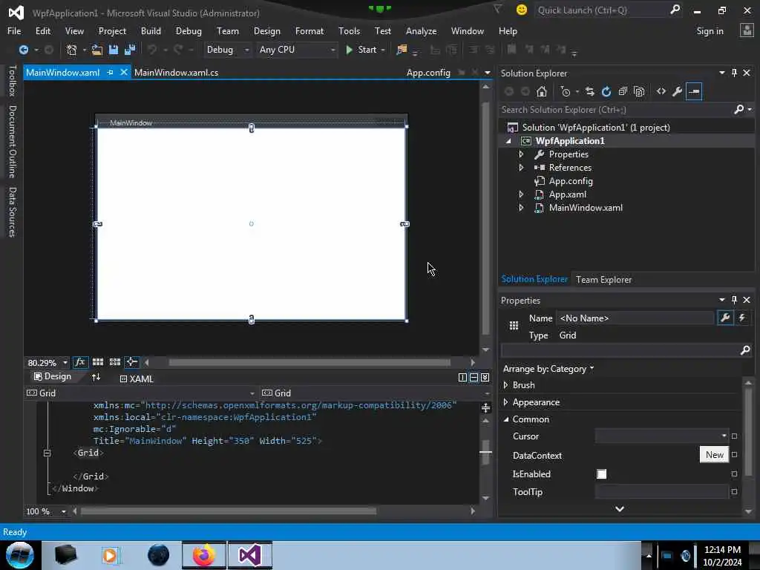
Task: Switch to the MainWindow.xaml.cs tab
Action: click(176, 73)
